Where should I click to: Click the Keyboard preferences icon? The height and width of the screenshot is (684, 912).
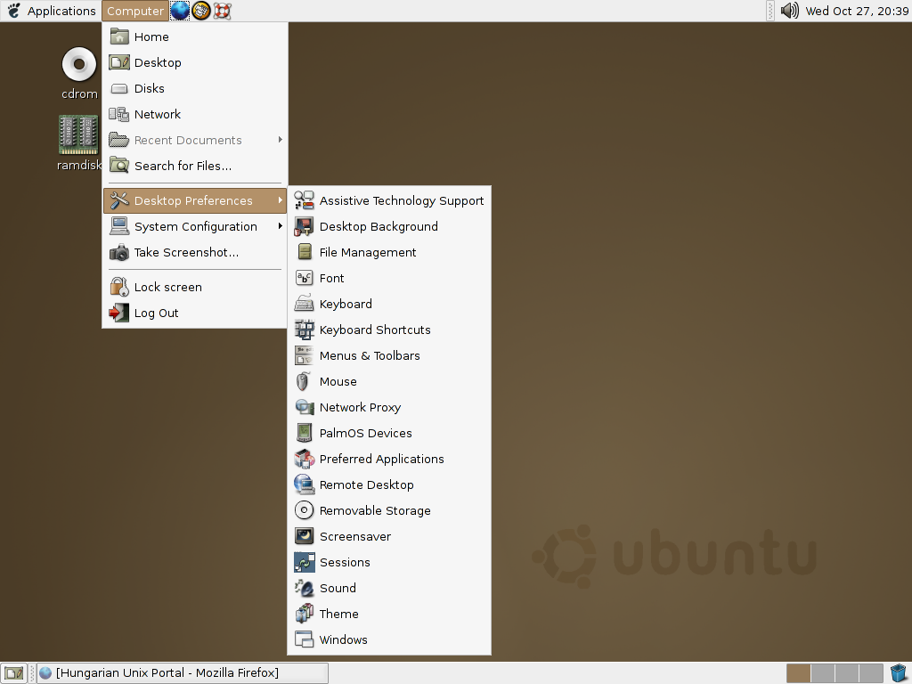[x=305, y=304]
